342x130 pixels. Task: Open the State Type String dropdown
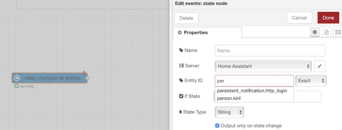[x=229, y=112]
